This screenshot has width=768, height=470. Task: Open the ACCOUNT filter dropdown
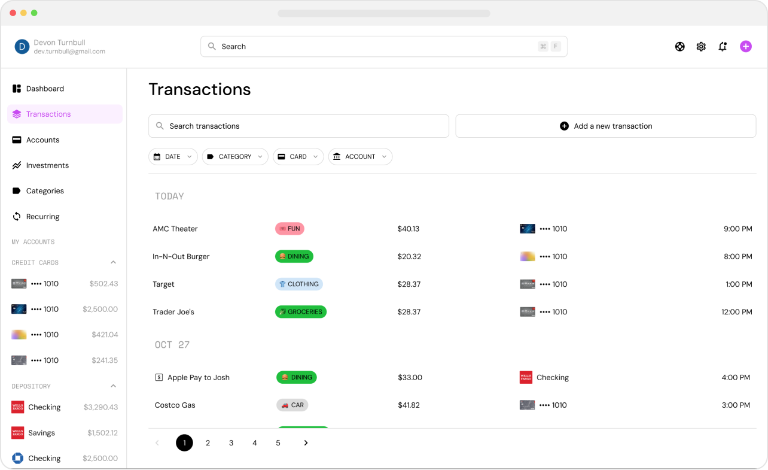click(360, 157)
